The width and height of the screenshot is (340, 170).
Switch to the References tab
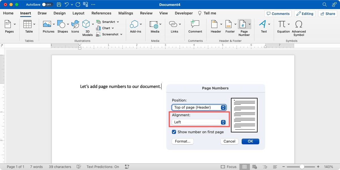[101, 13]
